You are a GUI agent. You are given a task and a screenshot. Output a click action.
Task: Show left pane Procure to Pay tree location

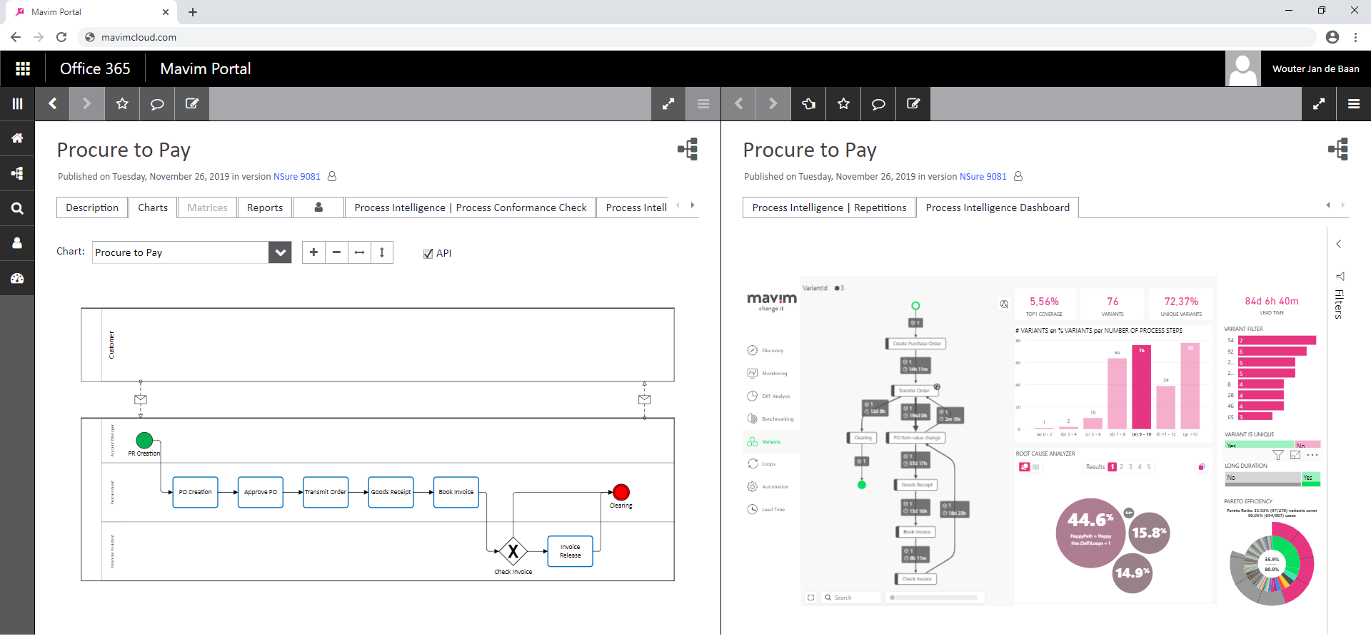point(688,149)
